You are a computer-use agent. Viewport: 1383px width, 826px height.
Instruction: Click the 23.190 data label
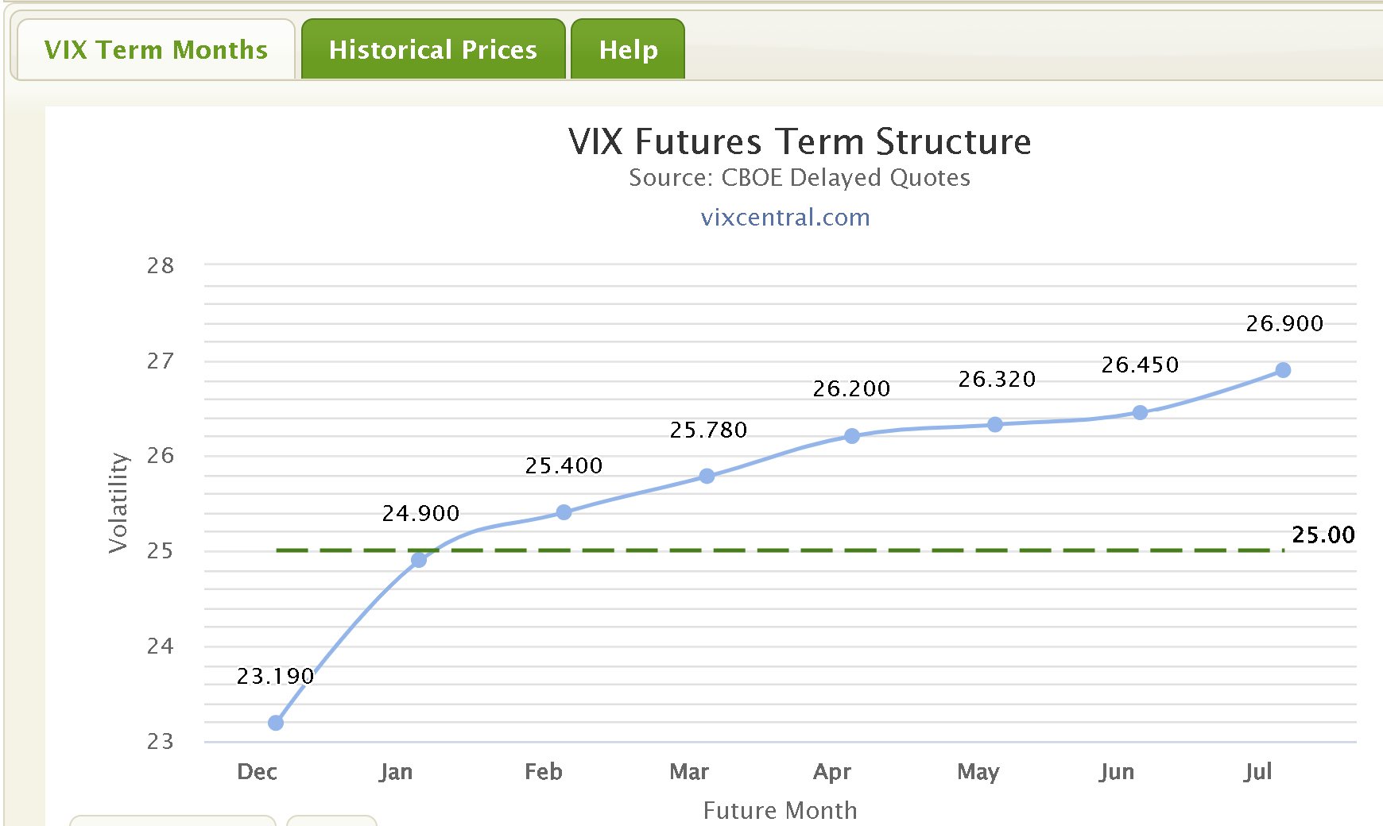click(275, 676)
